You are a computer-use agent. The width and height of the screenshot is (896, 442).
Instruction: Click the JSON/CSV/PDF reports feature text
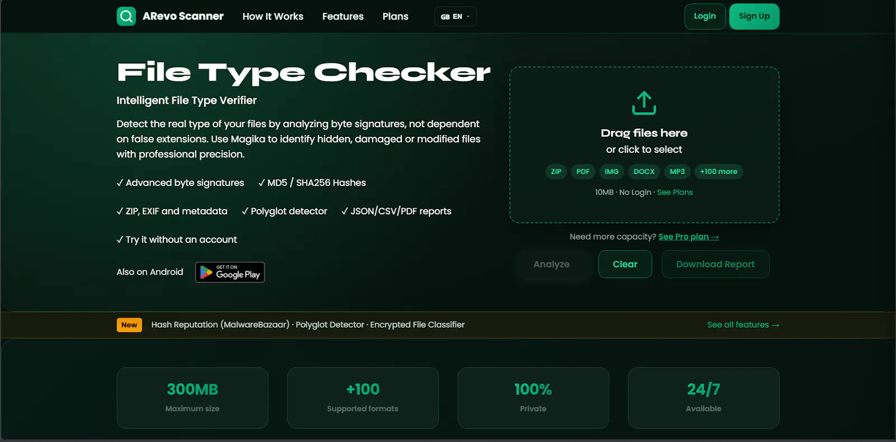[x=396, y=211]
